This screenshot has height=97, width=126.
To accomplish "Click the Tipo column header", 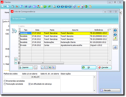I will (x=26, y=30).
